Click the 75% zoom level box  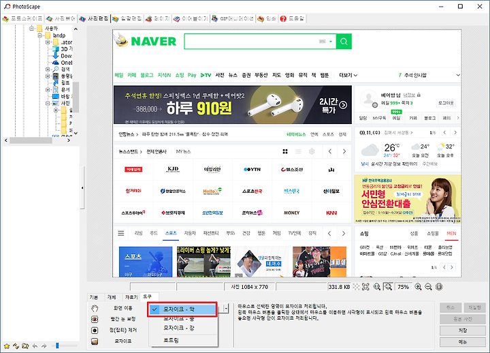404,287
